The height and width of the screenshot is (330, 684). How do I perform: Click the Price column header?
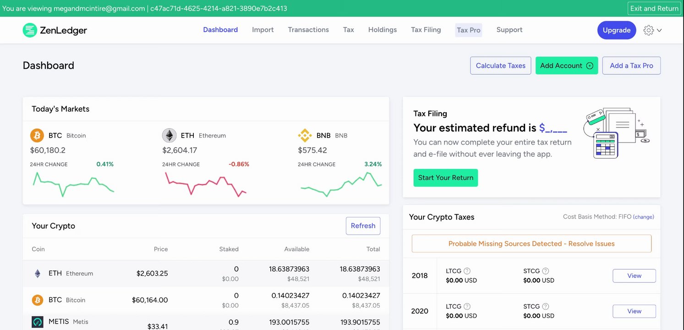point(161,249)
